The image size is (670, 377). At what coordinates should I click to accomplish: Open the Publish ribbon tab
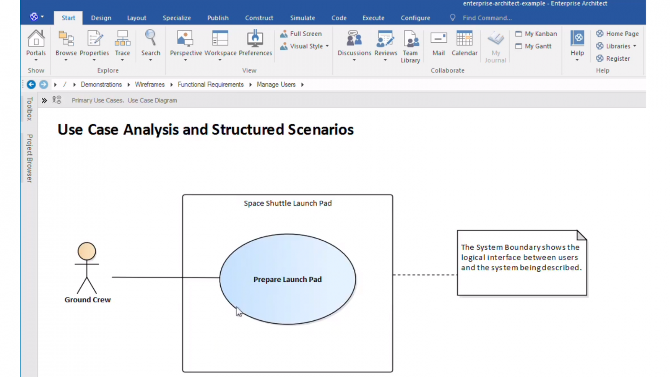point(218,18)
